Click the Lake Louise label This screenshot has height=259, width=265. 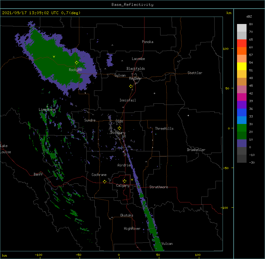(6, 149)
